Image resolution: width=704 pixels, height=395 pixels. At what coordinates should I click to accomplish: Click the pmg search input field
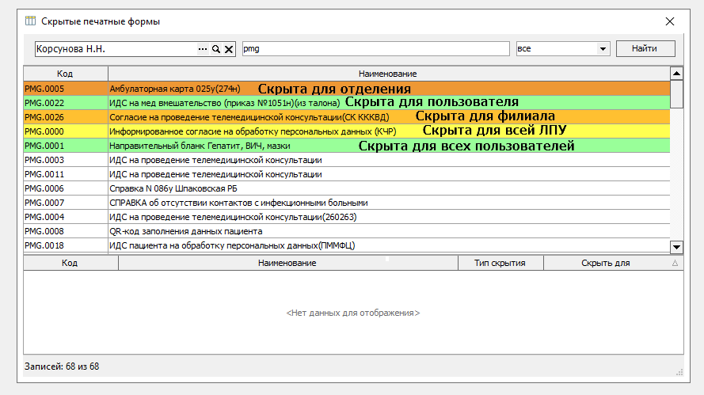[x=376, y=48]
